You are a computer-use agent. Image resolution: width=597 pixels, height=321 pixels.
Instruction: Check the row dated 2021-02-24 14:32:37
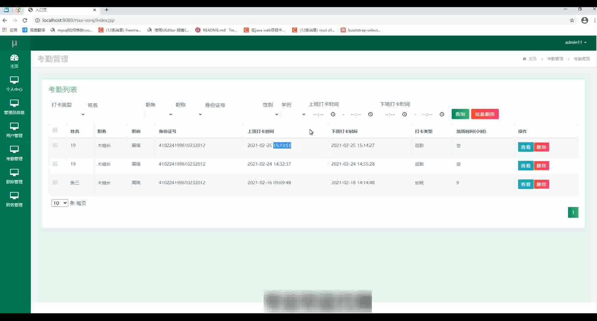point(55,164)
